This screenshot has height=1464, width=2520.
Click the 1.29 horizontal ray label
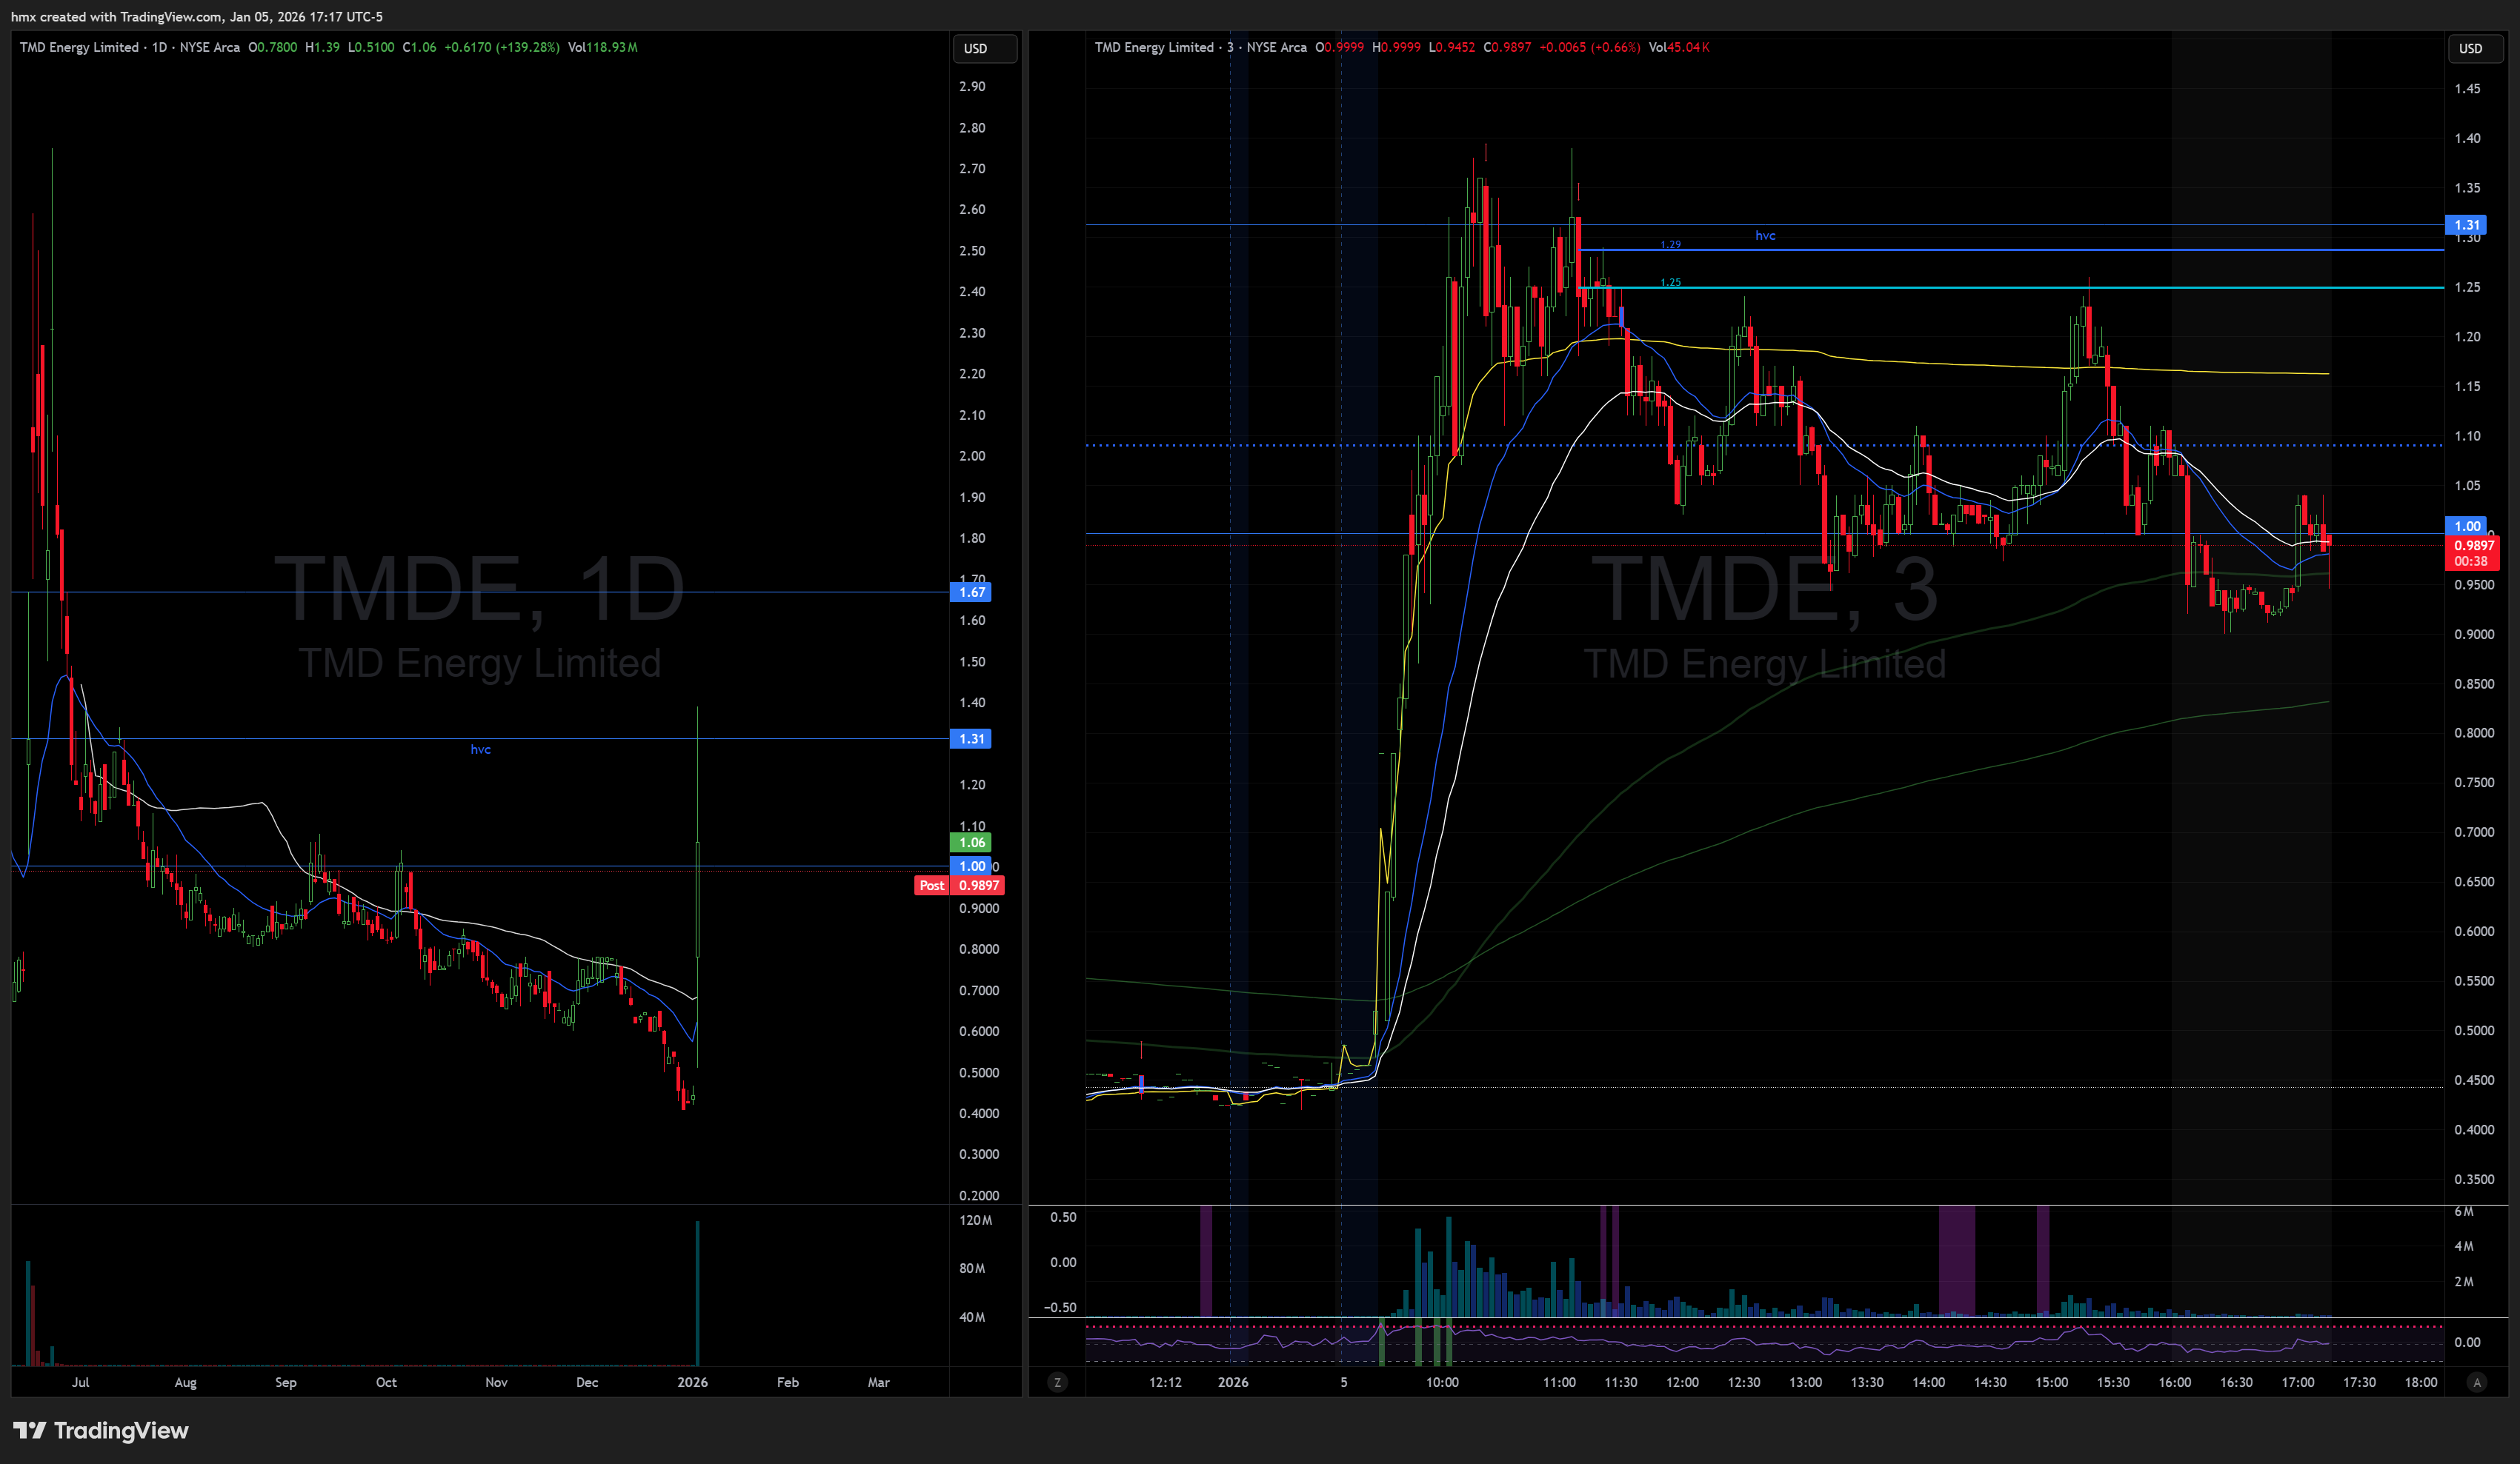click(1670, 245)
